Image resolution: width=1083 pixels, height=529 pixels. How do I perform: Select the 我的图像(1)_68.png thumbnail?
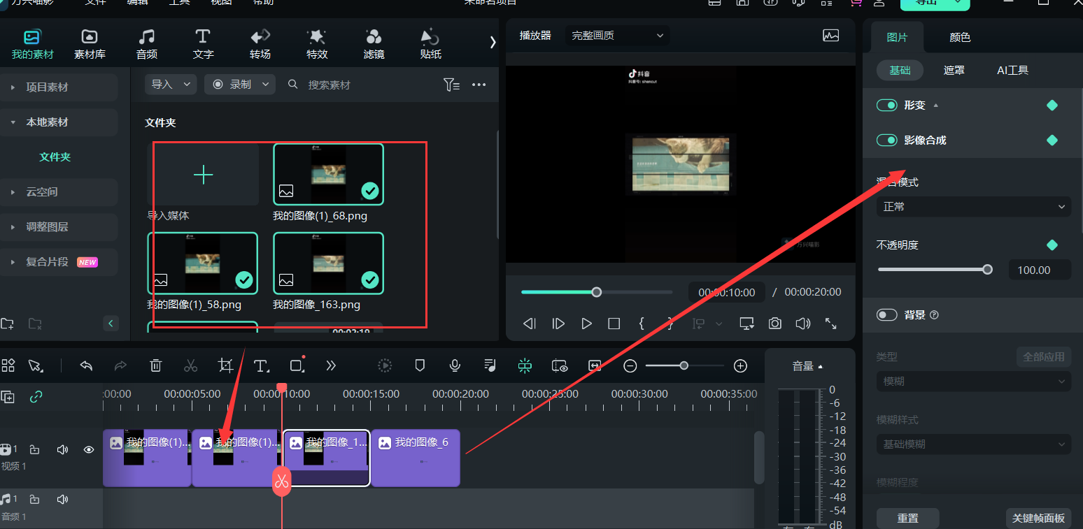328,174
